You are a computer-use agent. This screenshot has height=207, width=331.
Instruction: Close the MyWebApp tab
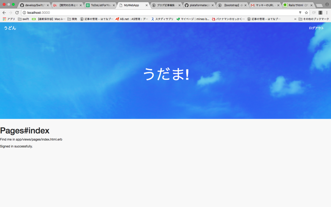coord(146,5)
